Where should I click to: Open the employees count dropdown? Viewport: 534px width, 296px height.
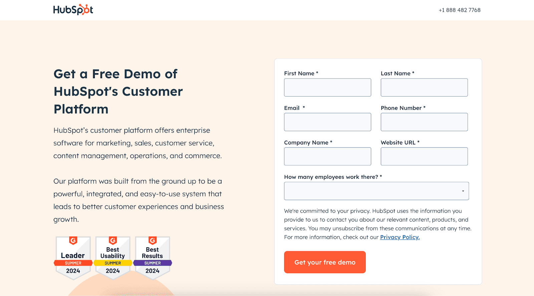[x=376, y=191]
